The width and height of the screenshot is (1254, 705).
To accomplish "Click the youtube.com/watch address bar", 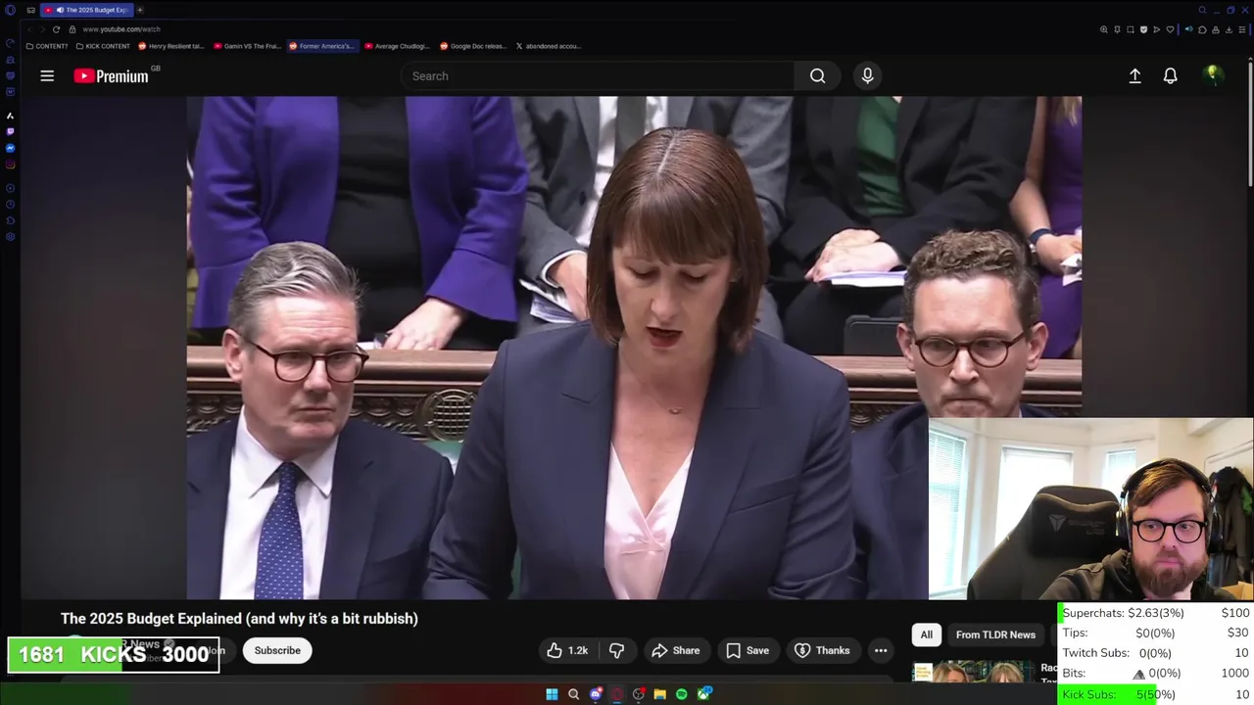I will [x=121, y=29].
